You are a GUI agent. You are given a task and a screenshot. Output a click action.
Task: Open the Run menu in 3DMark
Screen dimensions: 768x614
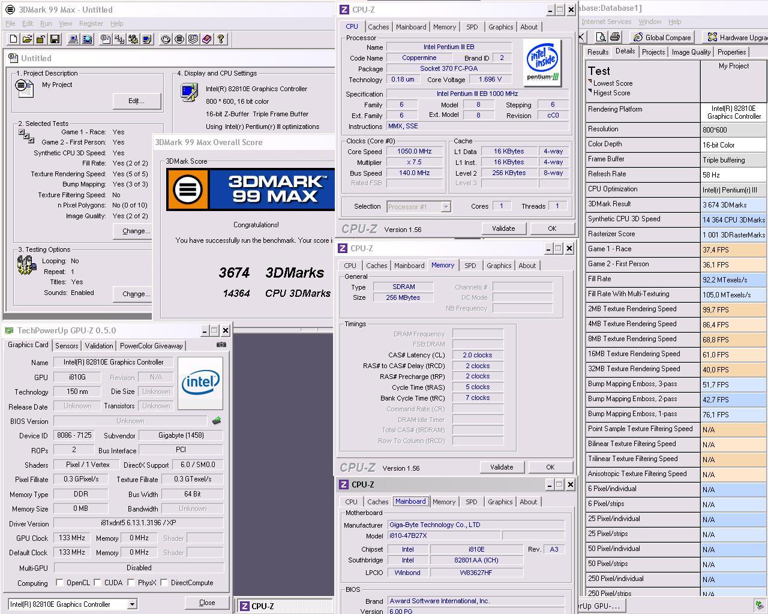46,23
